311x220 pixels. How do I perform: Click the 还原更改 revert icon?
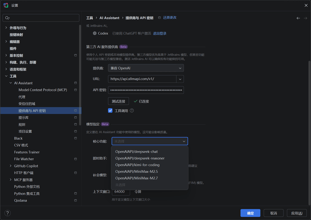click(x=159, y=18)
